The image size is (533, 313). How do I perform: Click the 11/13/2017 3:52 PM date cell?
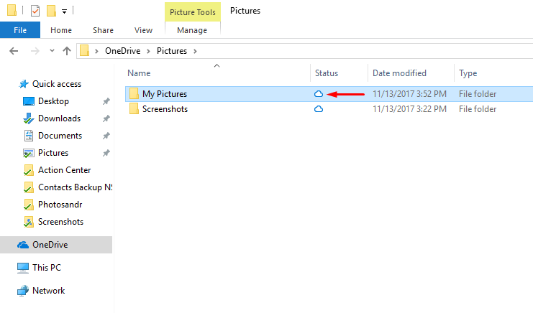(409, 94)
